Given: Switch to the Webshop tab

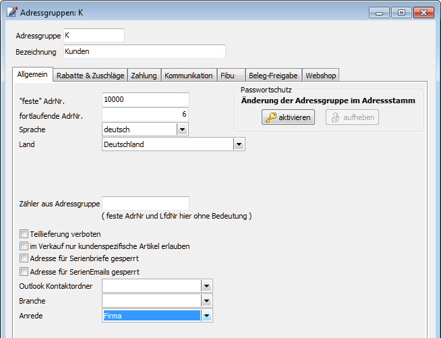Looking at the screenshot, I should tap(320, 76).
